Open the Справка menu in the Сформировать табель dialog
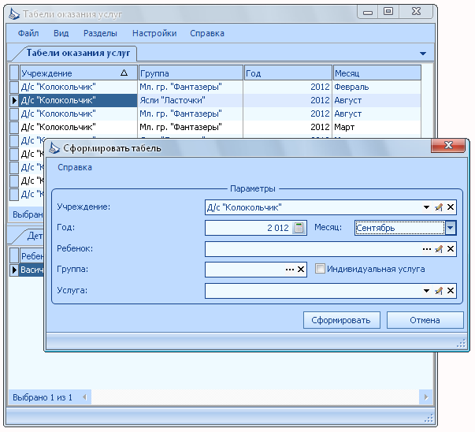475x432 pixels. (75, 167)
